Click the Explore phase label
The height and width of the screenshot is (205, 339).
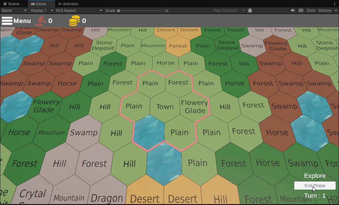315,176
